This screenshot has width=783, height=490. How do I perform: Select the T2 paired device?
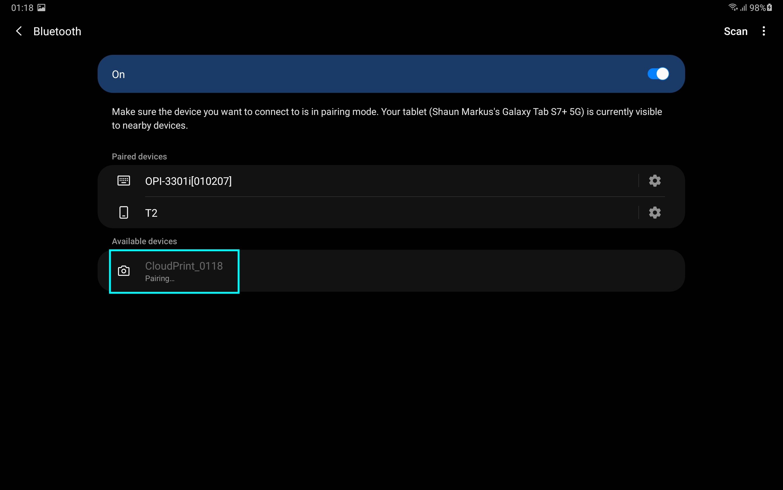pyautogui.click(x=151, y=213)
